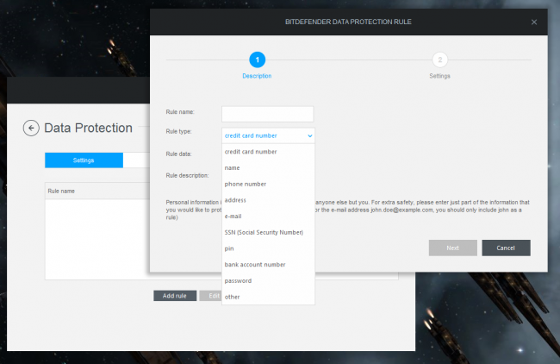The height and width of the screenshot is (364, 560).
Task: Collapse the Rule type dropdown arrow
Action: pyautogui.click(x=309, y=136)
